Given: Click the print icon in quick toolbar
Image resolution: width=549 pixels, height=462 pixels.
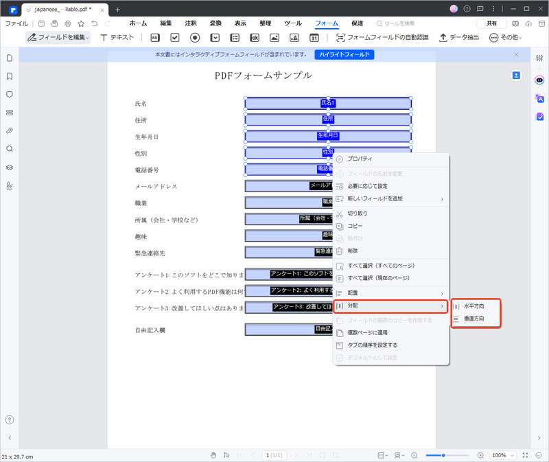Looking at the screenshot, I should pos(68,23).
